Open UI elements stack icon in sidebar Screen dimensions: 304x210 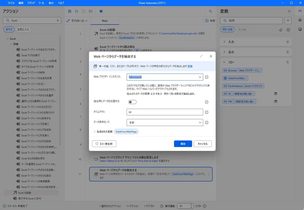(x=300, y=20)
